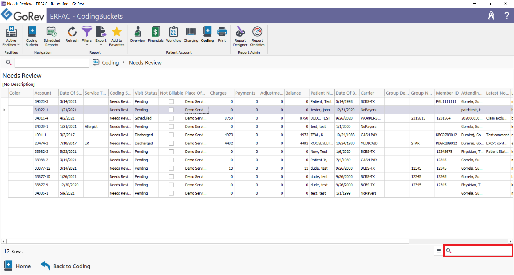Expand the Active Facilities dropdown arrow
This screenshot has height=275, width=514.
(18, 45)
